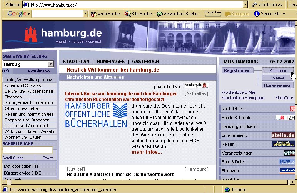Click the Web-Suche toolbar button
Viewport: 297px width, 193px height.
click(105, 14)
